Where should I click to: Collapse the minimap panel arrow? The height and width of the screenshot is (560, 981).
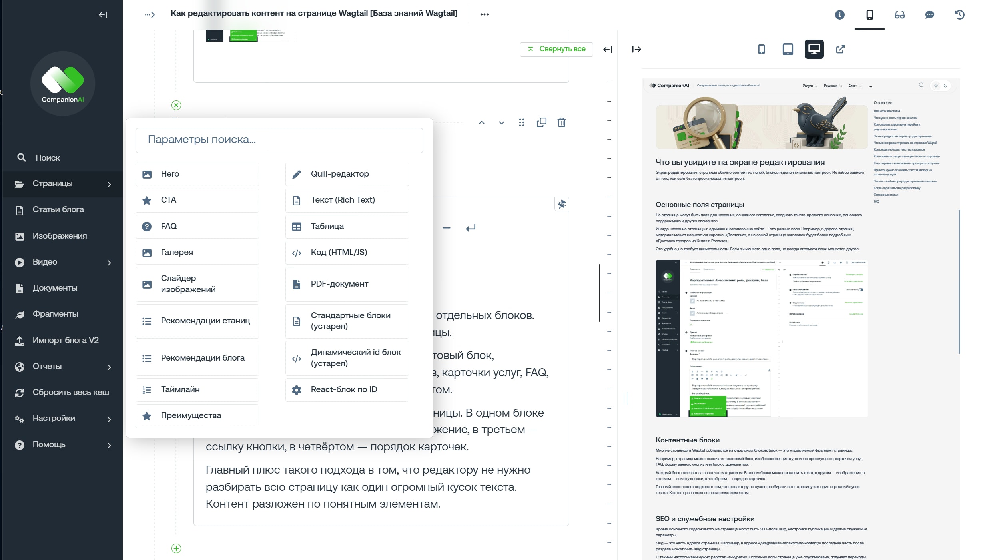(x=608, y=50)
